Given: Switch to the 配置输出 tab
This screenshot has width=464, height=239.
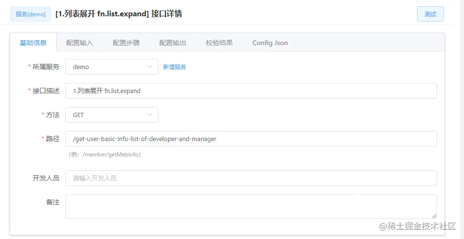Looking at the screenshot, I should tap(173, 43).
